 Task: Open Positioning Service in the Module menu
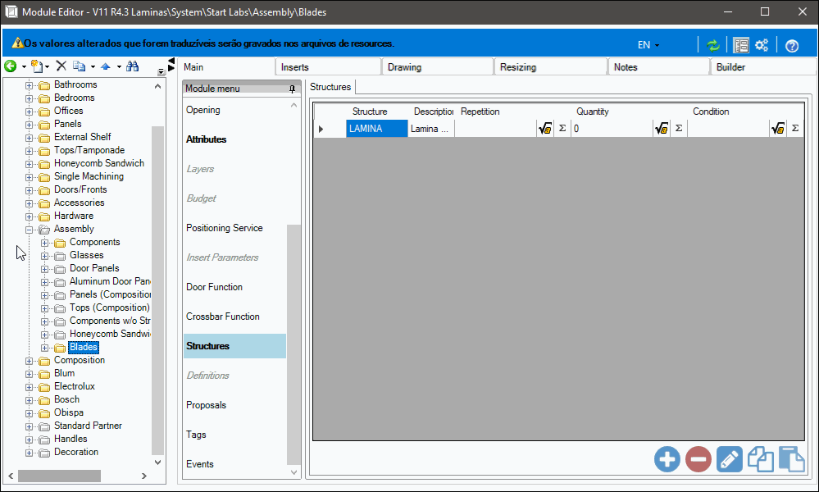225,228
